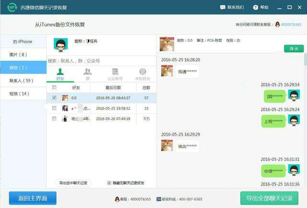Click sender avatar on 16:29:14 message

coord(294,95)
